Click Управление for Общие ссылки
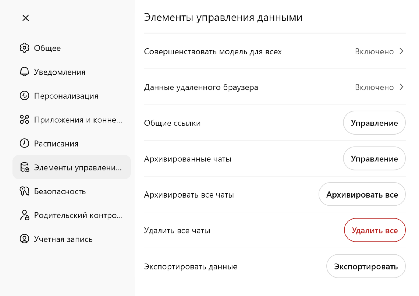 (374, 123)
